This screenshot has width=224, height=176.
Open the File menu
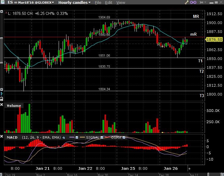pyautogui.click(x=98, y=3)
